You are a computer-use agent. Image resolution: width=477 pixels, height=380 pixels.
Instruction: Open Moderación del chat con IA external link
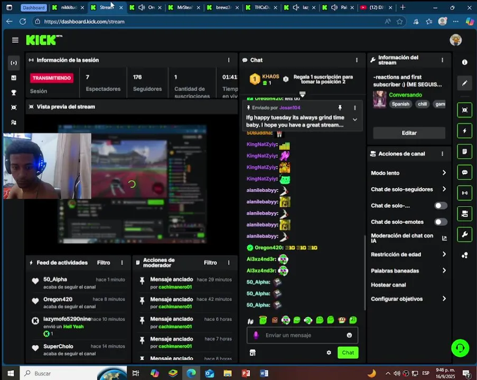[444, 239]
